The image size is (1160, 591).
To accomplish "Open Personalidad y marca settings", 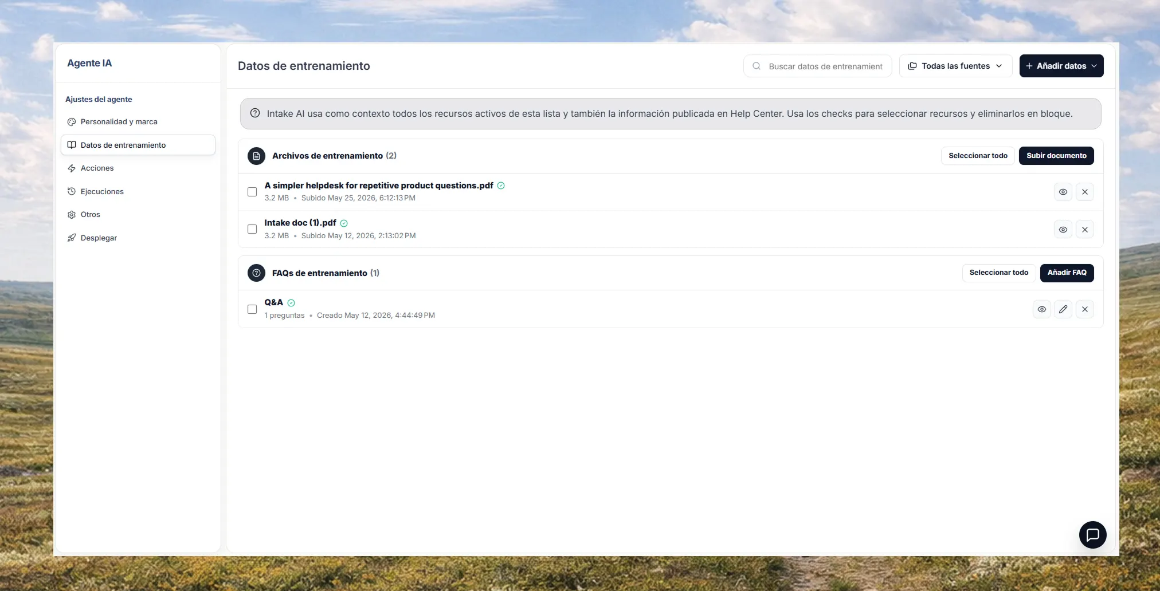I will coord(138,122).
